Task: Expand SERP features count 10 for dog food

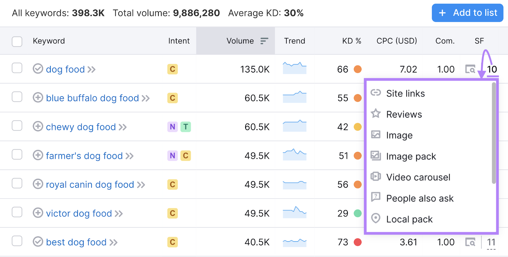Action: tap(492, 69)
